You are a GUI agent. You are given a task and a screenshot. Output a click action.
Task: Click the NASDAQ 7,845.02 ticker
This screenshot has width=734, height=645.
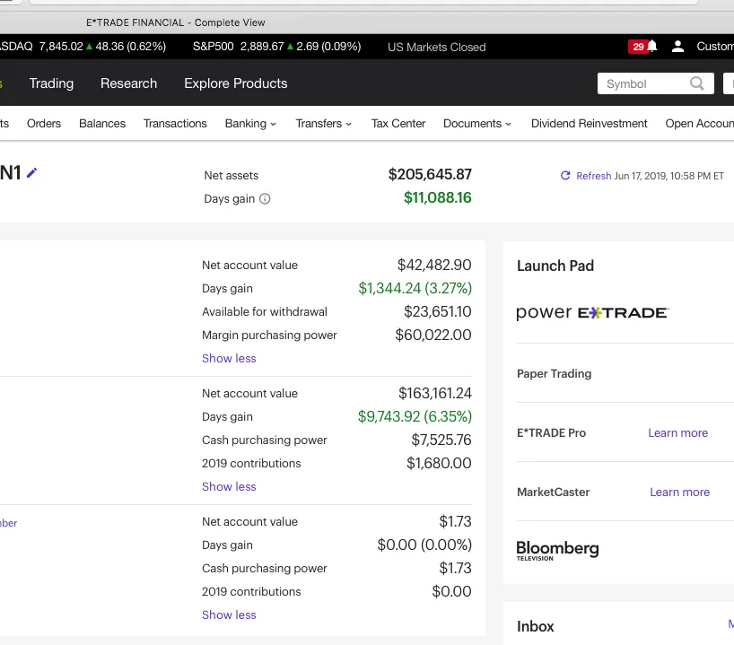(83, 47)
